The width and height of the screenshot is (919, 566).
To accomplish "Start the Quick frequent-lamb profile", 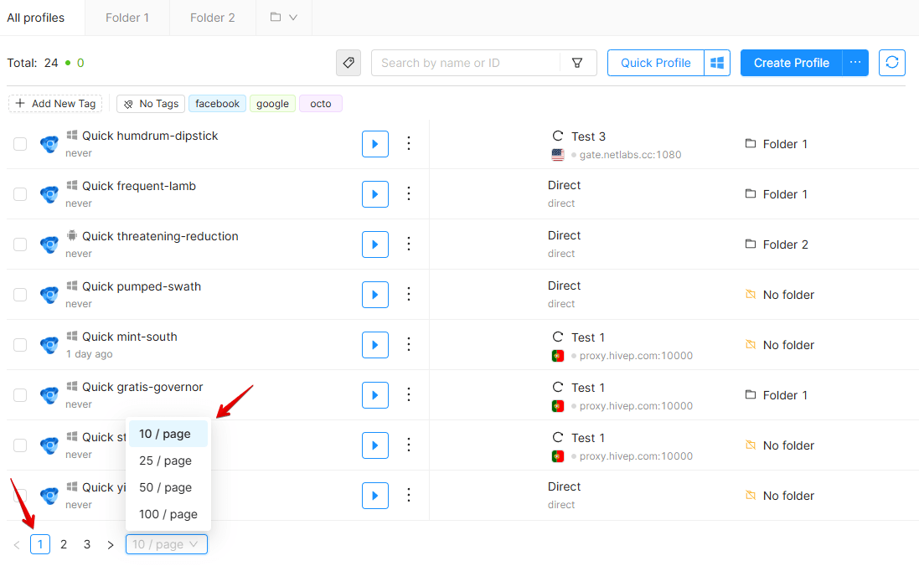I will tap(375, 194).
